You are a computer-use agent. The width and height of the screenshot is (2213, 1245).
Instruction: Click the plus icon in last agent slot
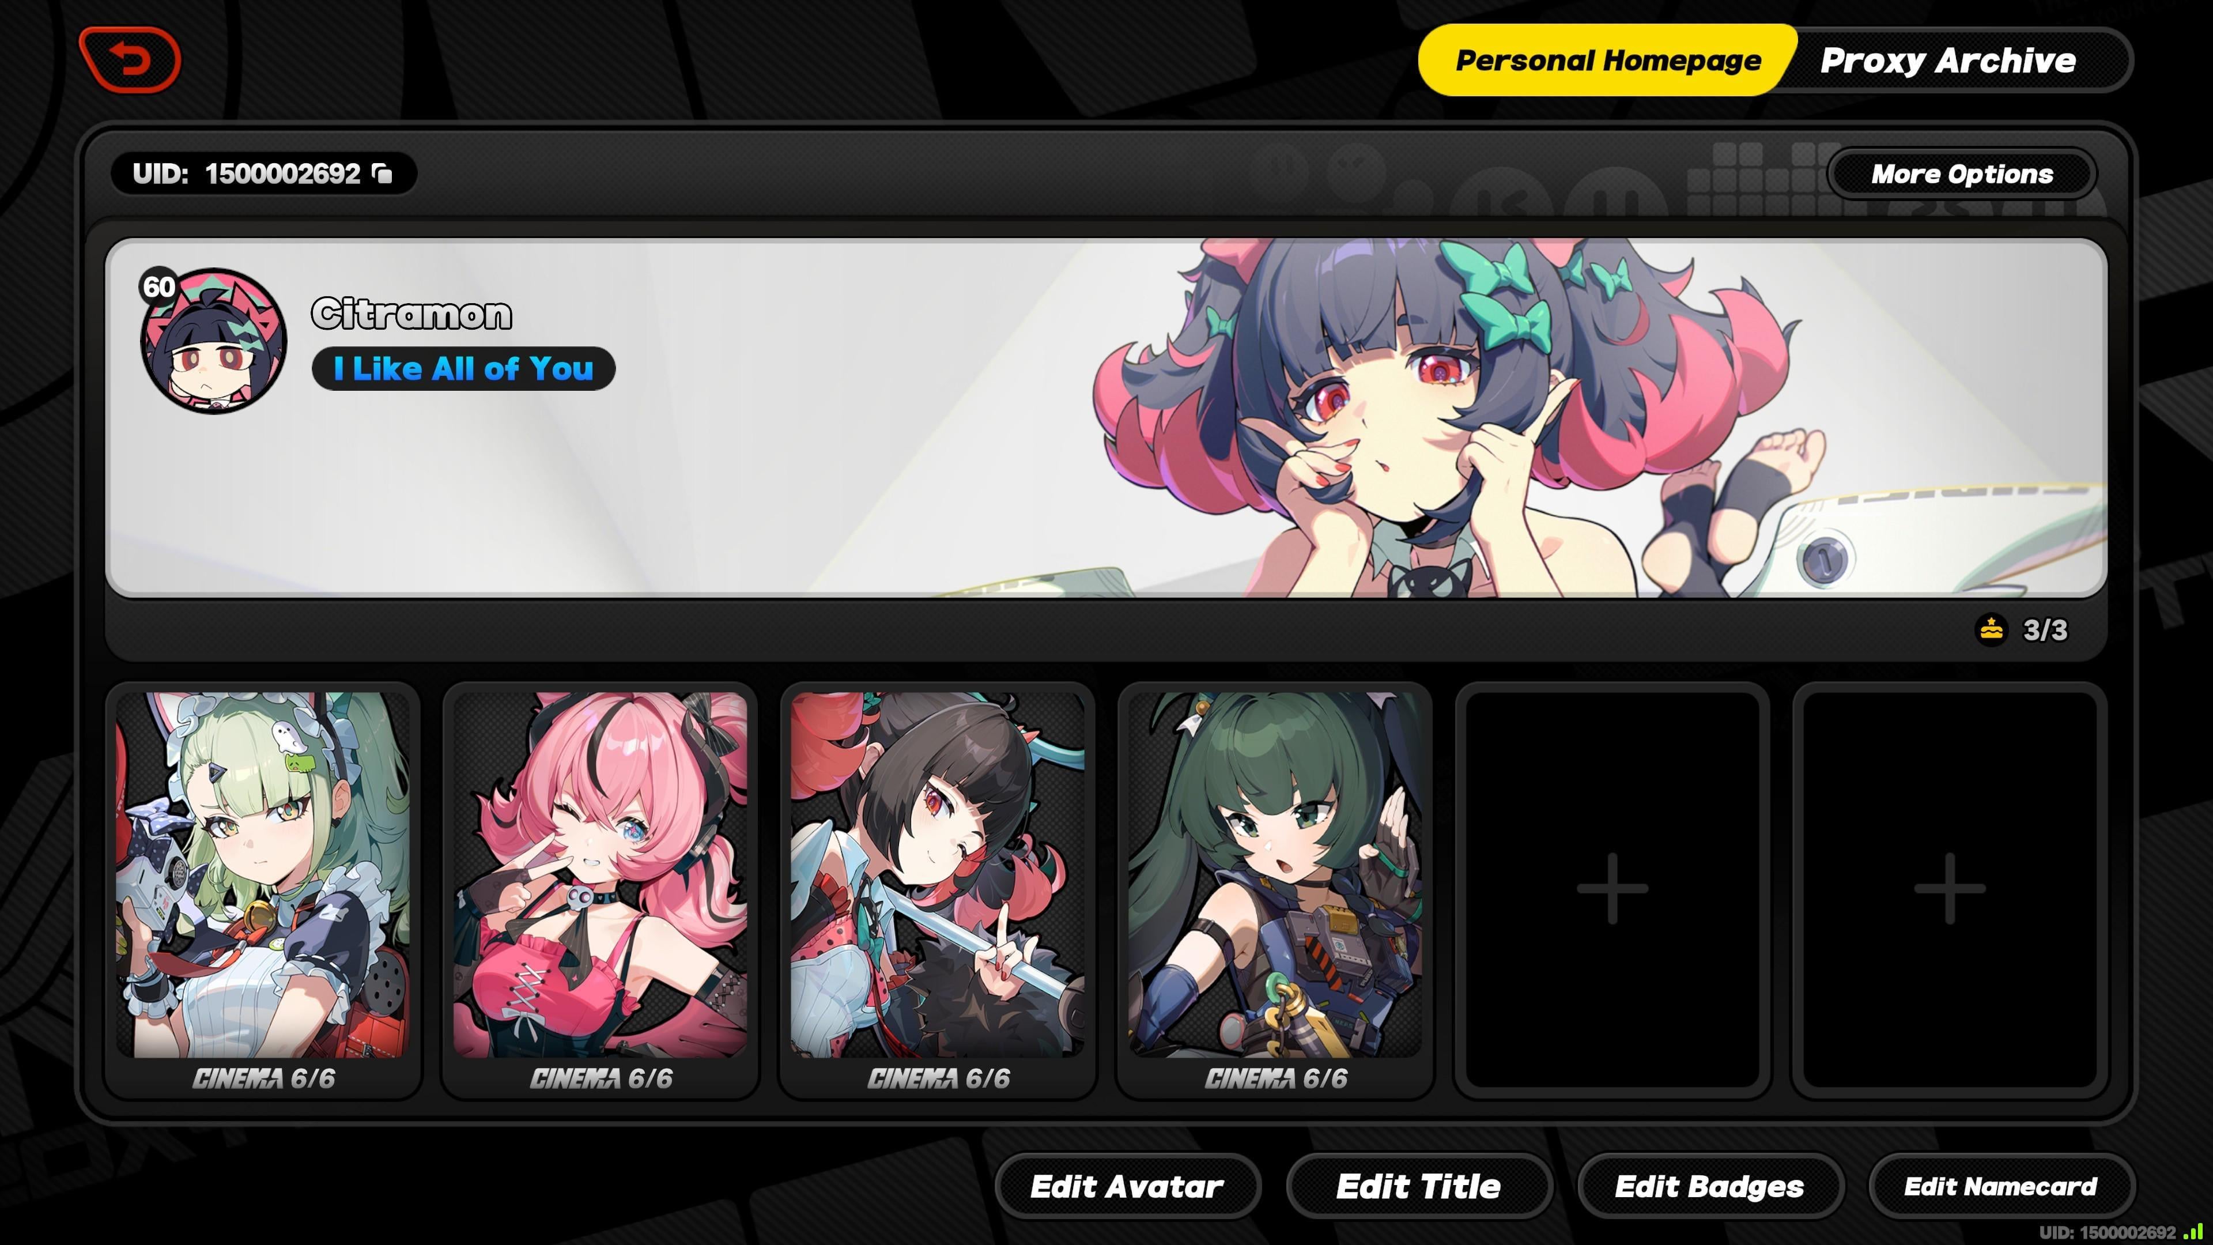point(1949,889)
